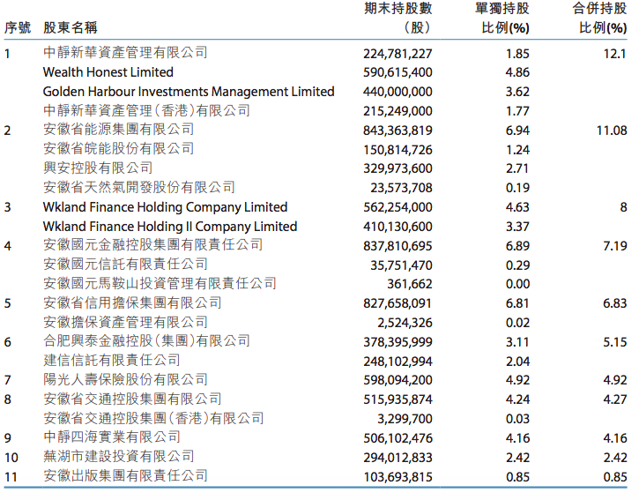The width and height of the screenshot is (639, 500).
Task: Select 蕪湖市建設投資有限公司 name
Action: (x=118, y=457)
